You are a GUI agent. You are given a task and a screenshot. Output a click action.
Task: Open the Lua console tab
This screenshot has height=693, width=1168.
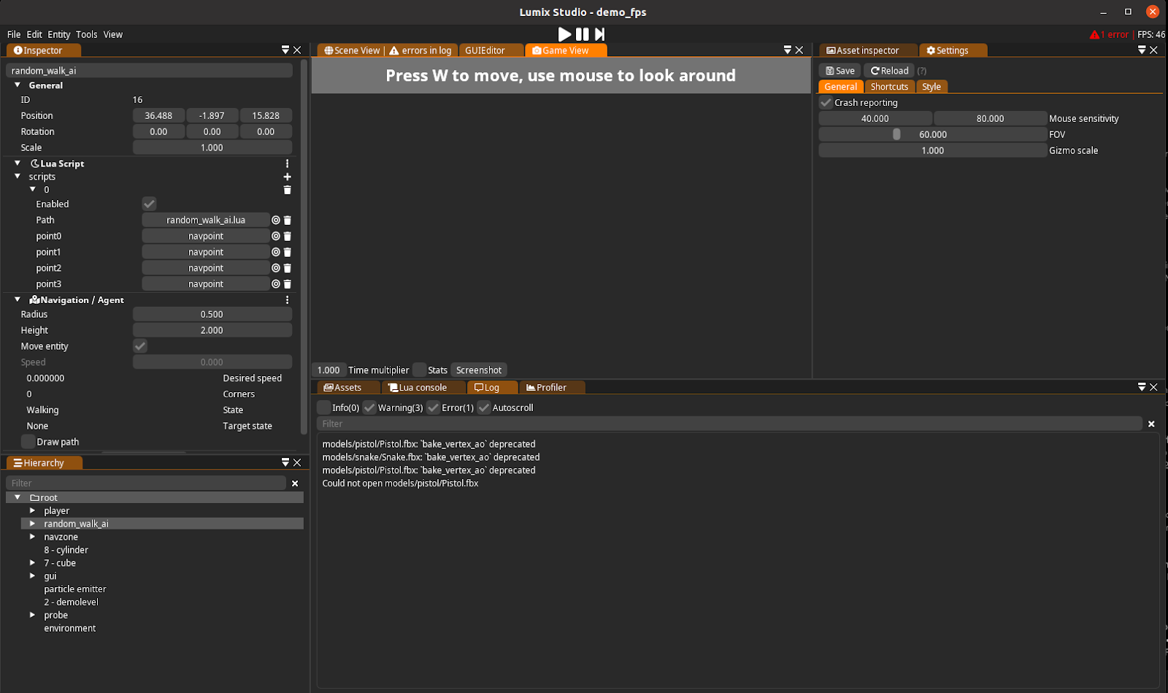423,388
